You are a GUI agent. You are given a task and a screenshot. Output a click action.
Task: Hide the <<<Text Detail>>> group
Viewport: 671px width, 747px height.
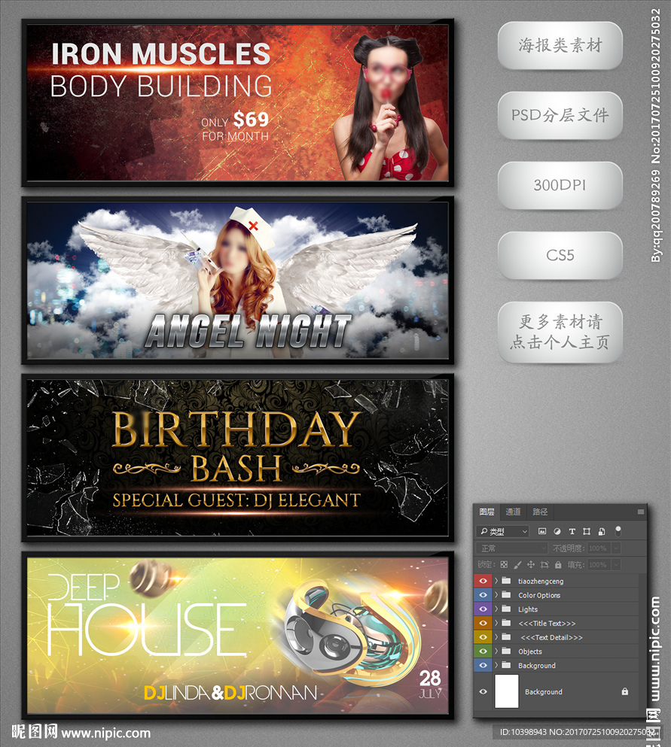(483, 637)
